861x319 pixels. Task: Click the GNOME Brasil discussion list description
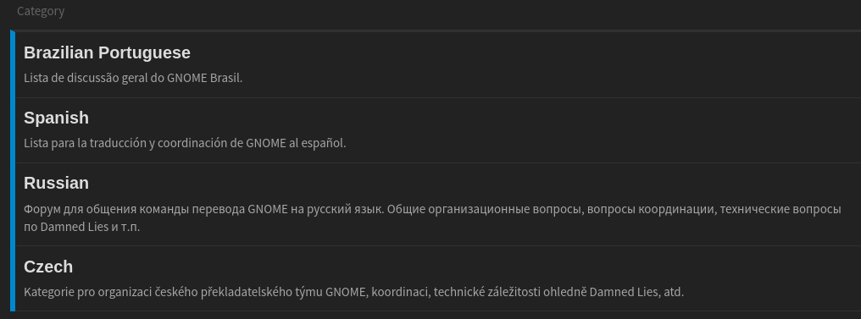(133, 78)
